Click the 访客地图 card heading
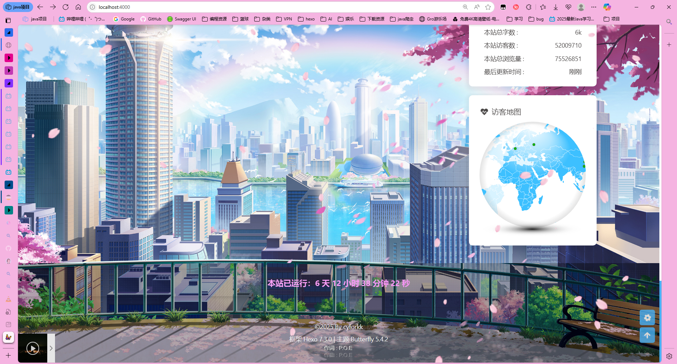This screenshot has width=677, height=364. pyautogui.click(x=501, y=112)
